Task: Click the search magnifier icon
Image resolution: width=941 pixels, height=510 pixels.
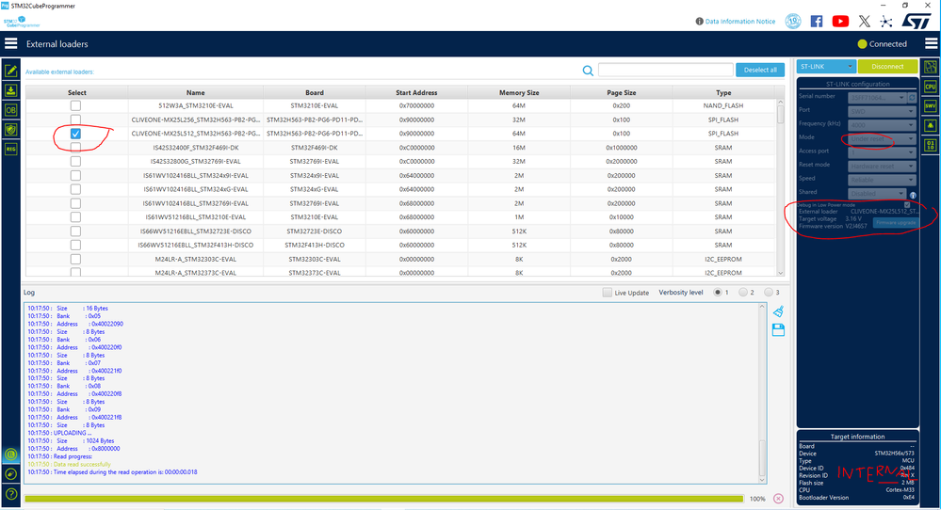Action: pos(588,71)
